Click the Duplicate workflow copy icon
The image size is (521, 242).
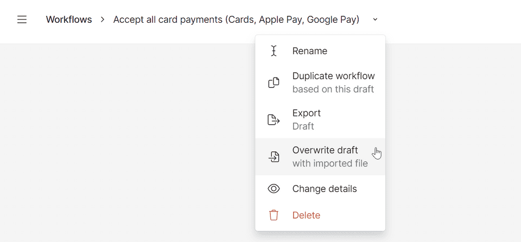(274, 82)
